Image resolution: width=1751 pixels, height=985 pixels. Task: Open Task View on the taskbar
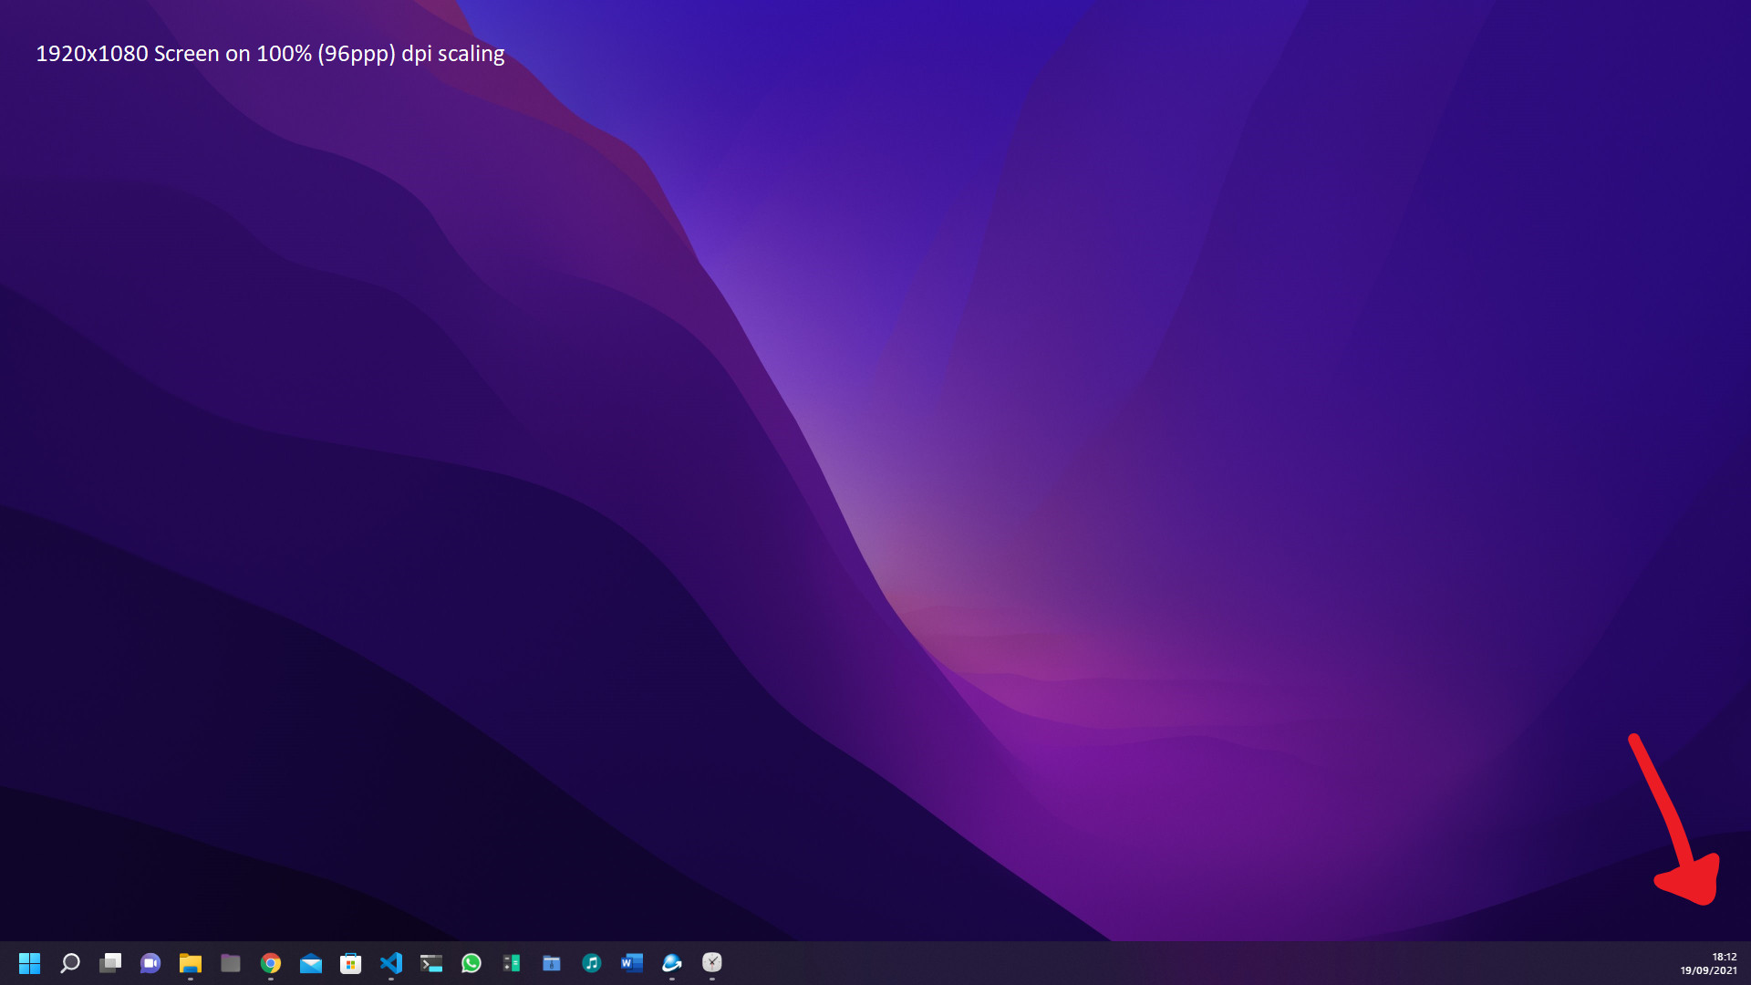click(110, 963)
